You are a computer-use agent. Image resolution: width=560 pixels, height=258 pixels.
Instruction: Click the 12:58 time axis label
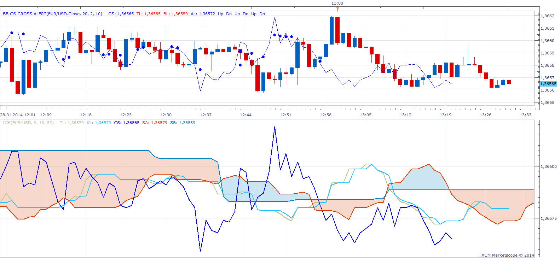point(326,115)
